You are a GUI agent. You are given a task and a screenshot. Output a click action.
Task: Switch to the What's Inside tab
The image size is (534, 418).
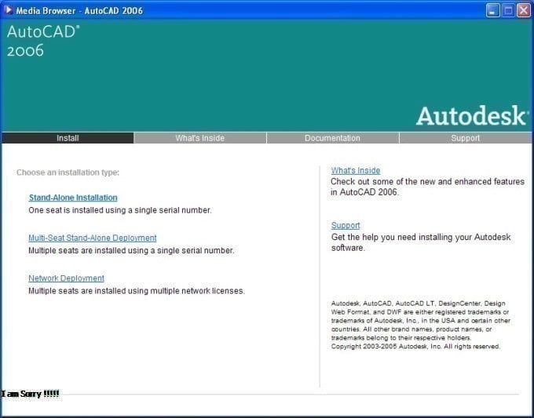point(200,138)
